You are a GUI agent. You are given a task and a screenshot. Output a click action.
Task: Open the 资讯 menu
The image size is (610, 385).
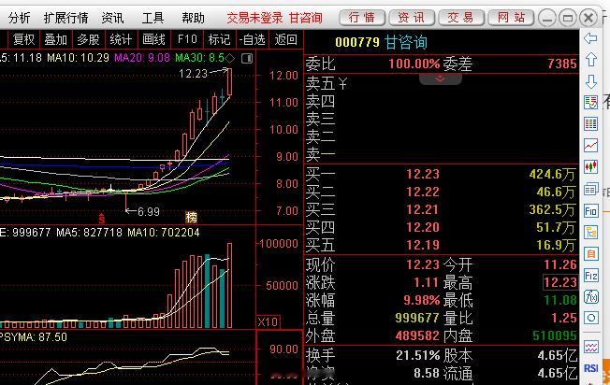click(x=112, y=18)
